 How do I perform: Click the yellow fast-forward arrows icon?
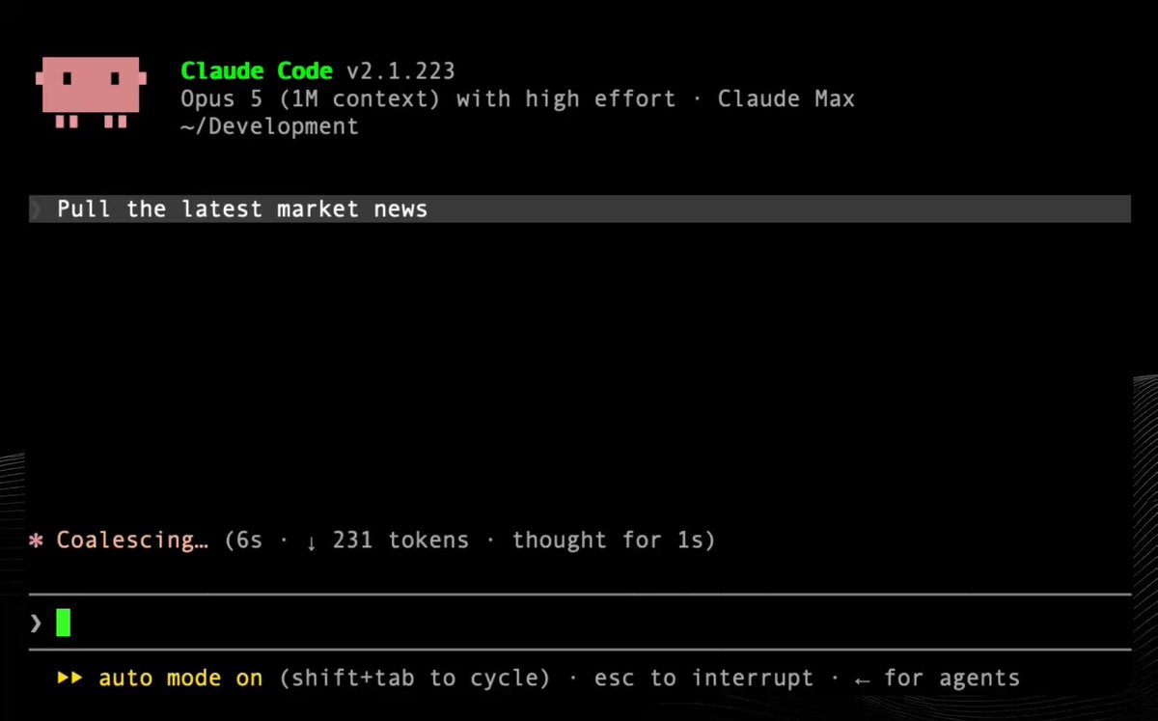(70, 679)
